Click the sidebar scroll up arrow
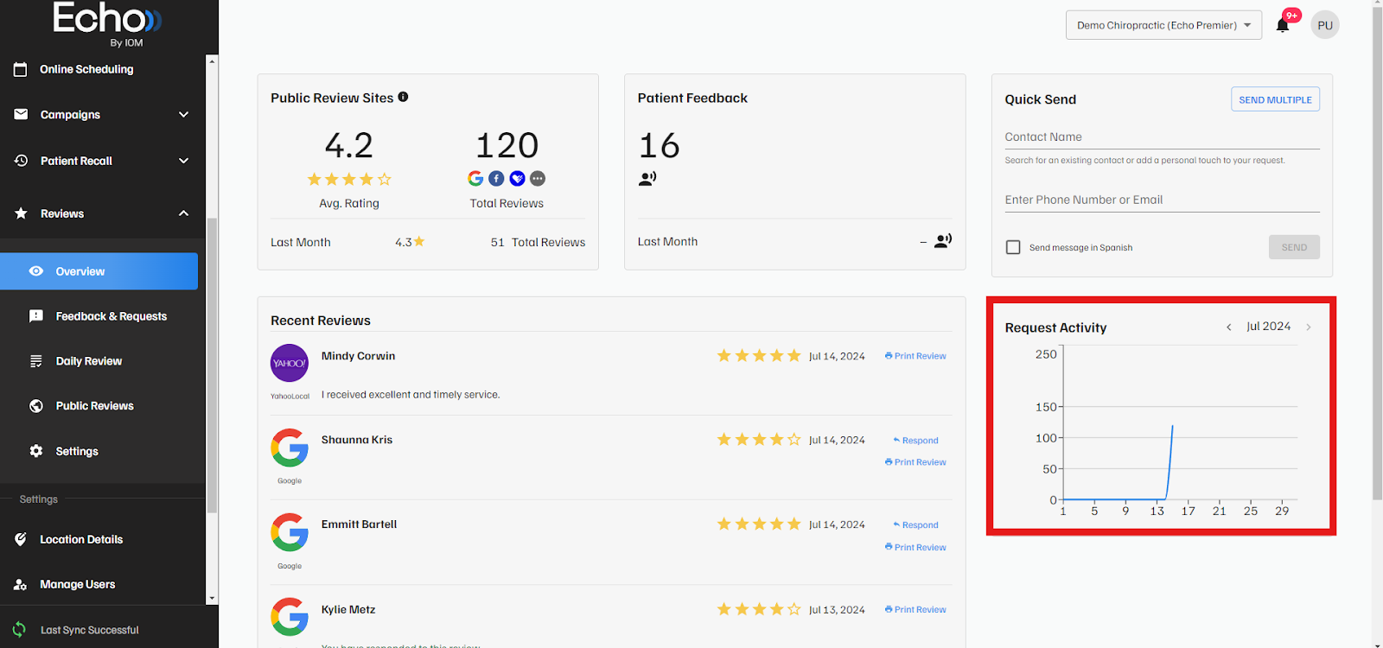The width and height of the screenshot is (1383, 648). pyautogui.click(x=212, y=61)
